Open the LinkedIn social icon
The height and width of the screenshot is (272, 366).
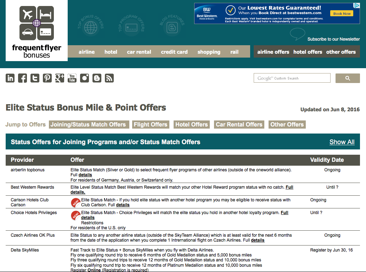[x=10, y=78]
